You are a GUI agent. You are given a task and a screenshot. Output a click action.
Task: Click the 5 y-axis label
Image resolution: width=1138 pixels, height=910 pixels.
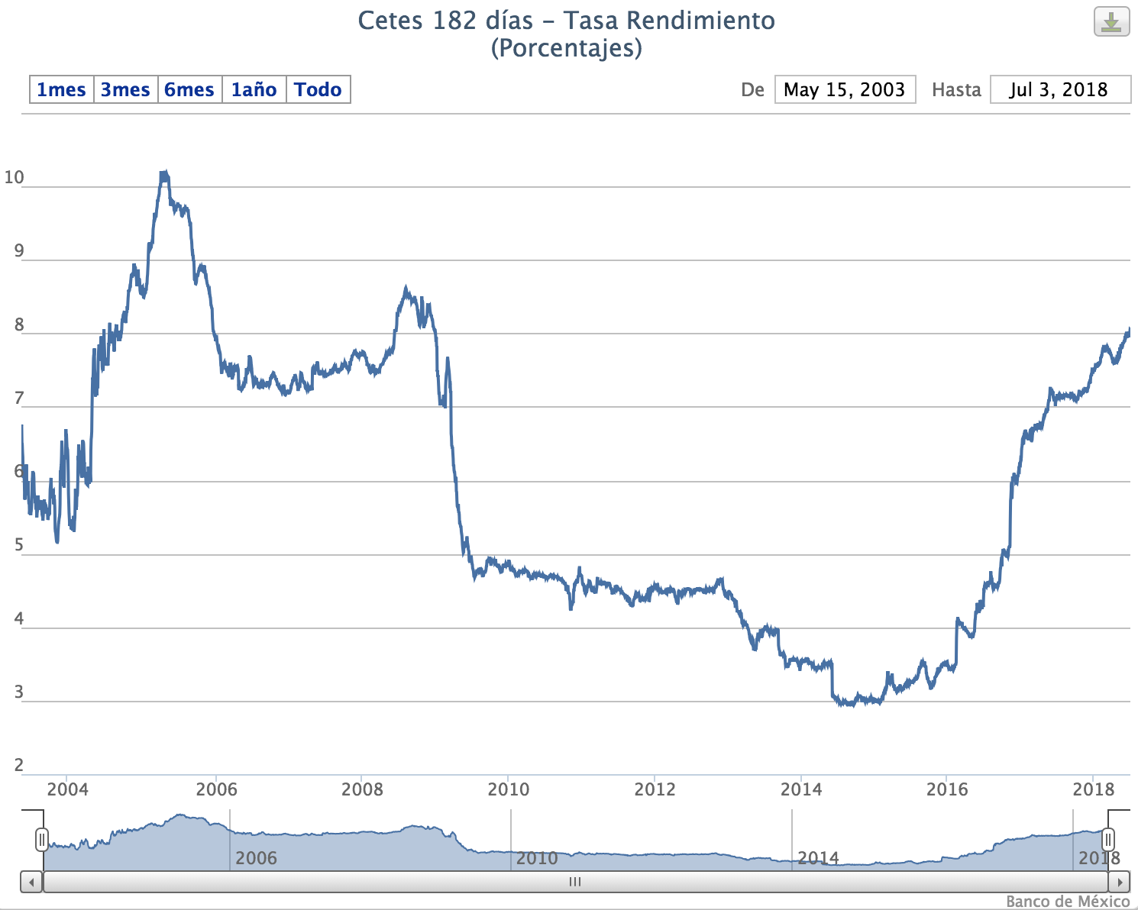click(x=19, y=545)
